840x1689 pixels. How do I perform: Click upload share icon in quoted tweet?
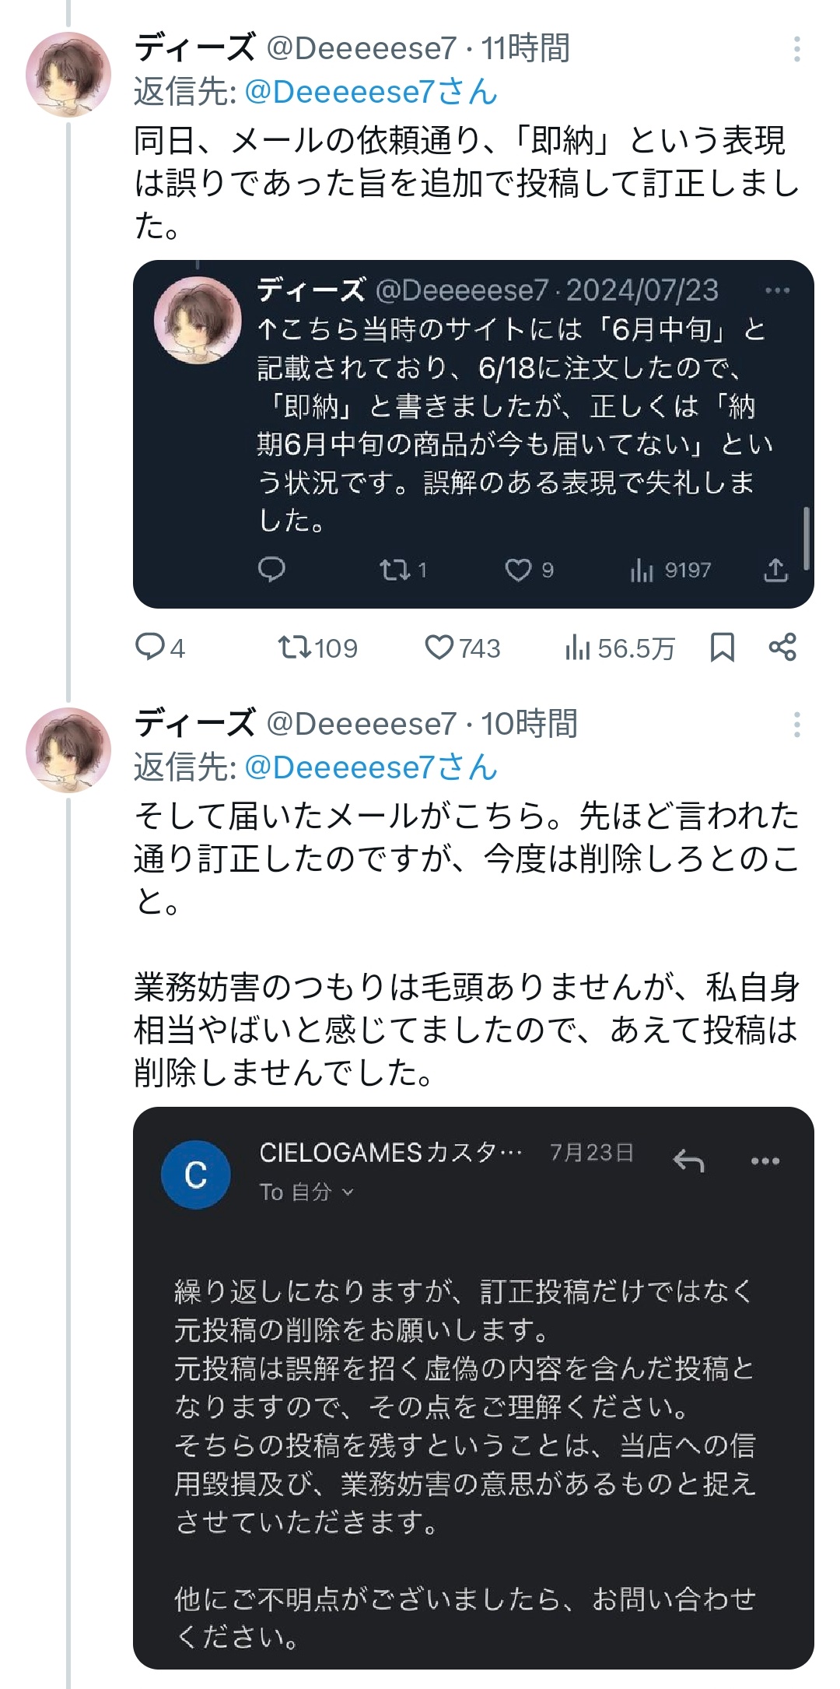[775, 571]
